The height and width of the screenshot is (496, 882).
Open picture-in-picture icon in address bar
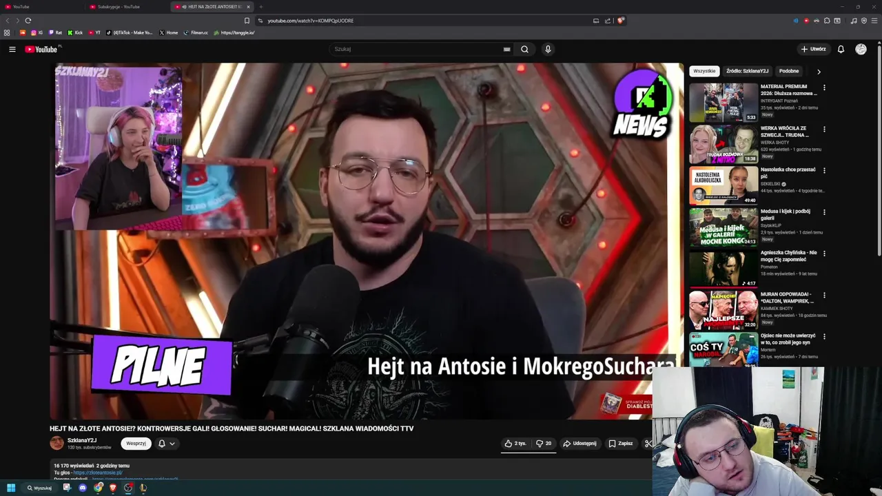(596, 21)
